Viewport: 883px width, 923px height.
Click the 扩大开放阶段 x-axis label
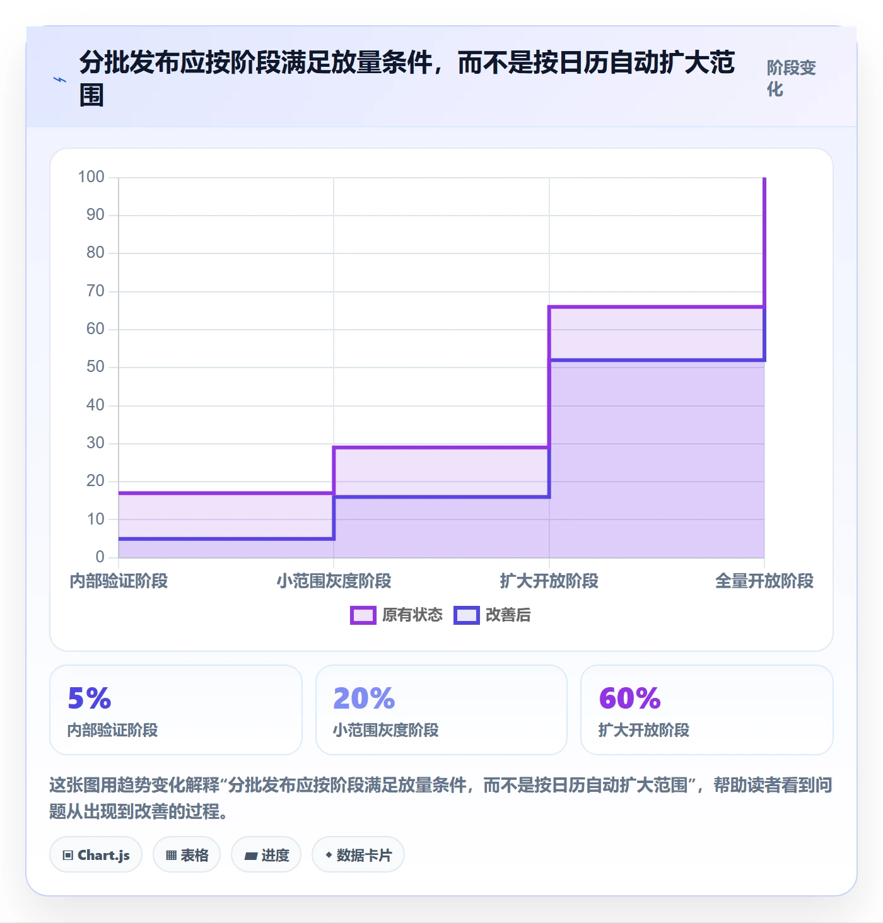point(549,581)
